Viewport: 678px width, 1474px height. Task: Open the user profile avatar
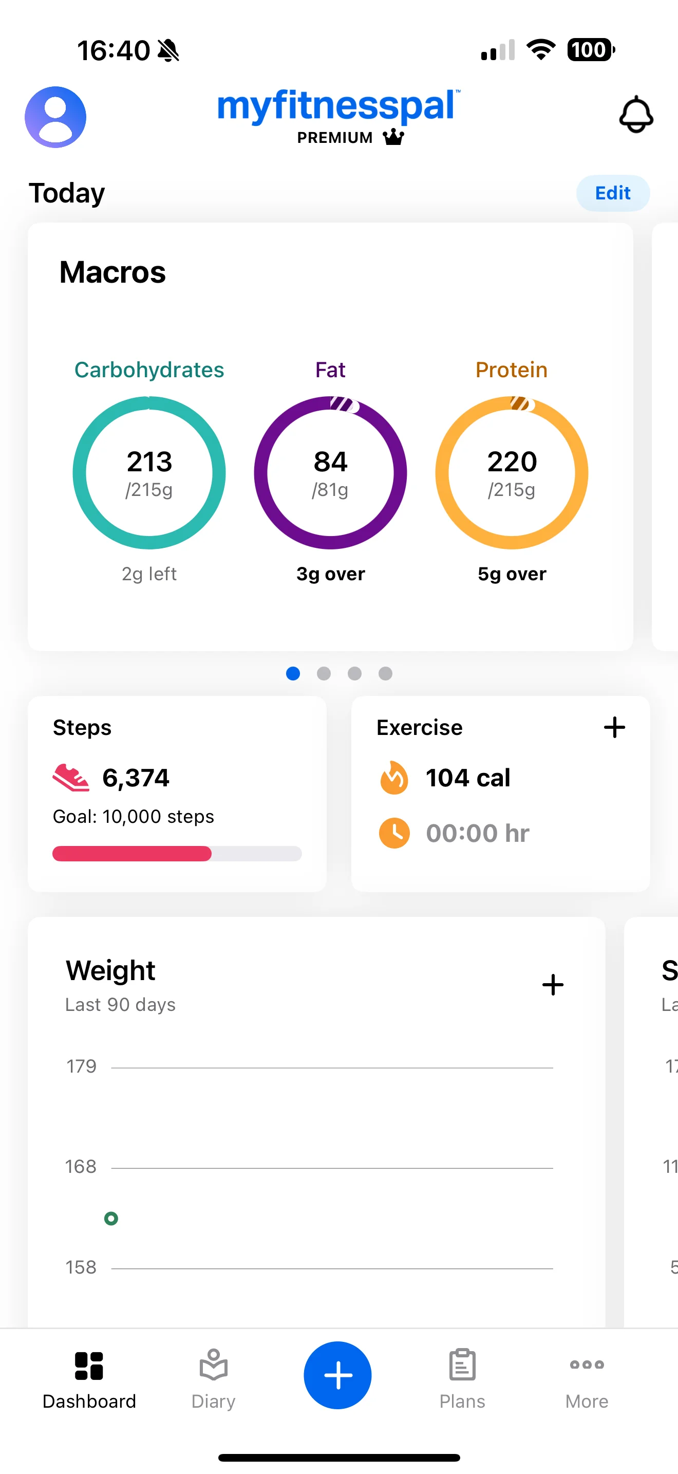click(55, 117)
